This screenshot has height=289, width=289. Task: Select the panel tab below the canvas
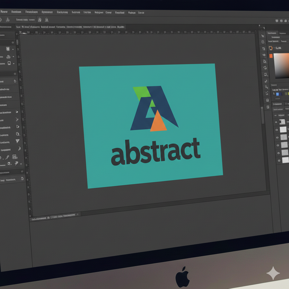53,215
